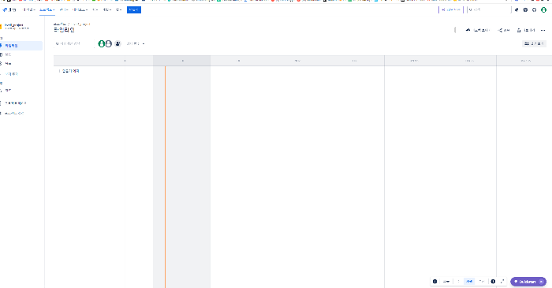Click the blue add view link in sidebar
Screen dimensions: 552x288
12,74
